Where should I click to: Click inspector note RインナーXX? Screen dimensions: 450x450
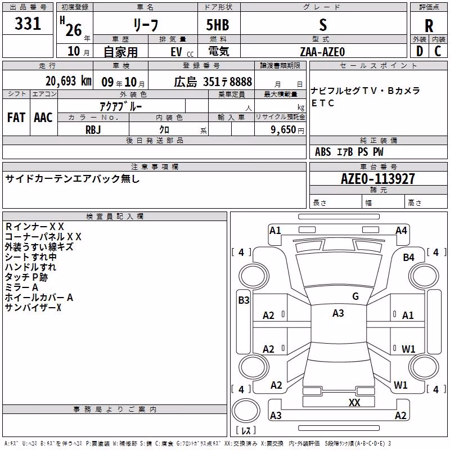coord(34,227)
